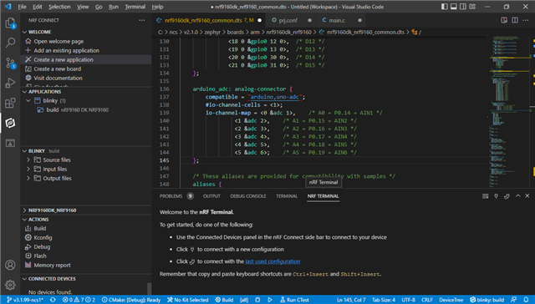Open NRF CONNECT panel more actions menu

[x=142, y=20]
